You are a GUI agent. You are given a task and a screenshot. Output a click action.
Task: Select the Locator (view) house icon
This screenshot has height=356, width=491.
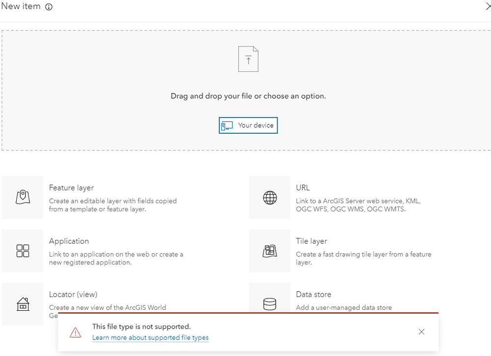click(x=23, y=304)
